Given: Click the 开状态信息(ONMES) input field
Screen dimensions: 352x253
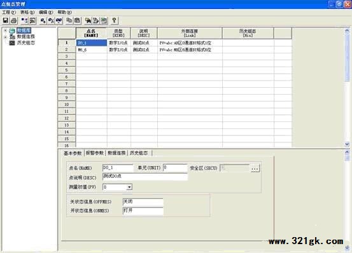Looking at the screenshot, I should pyautogui.click(x=143, y=210).
